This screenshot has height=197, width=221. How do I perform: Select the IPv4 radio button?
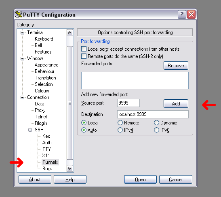120,130
